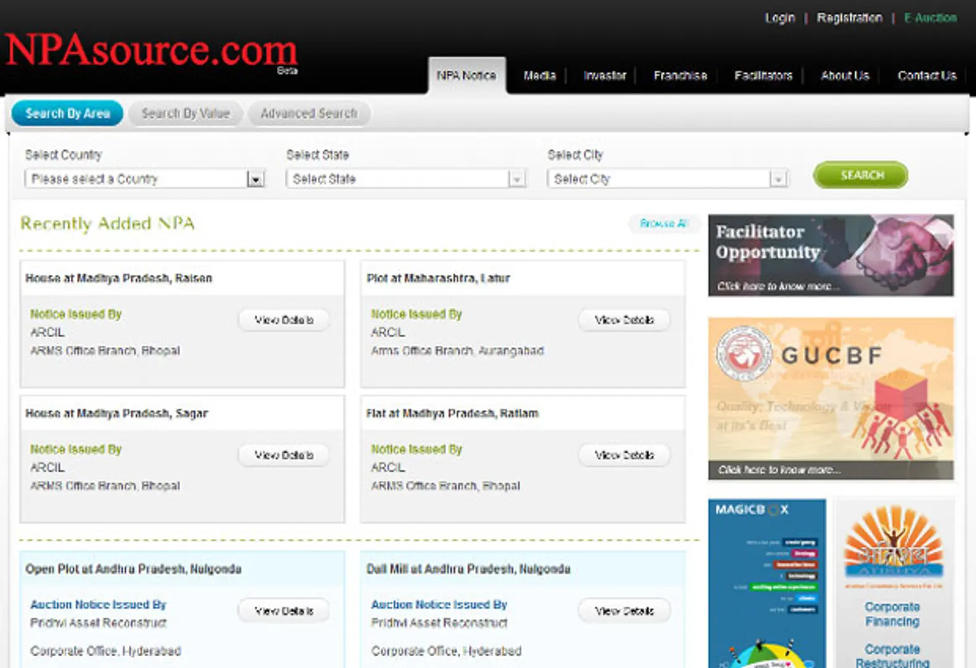Open the Corporate Financing link
The image size is (976, 668).
[x=892, y=614]
